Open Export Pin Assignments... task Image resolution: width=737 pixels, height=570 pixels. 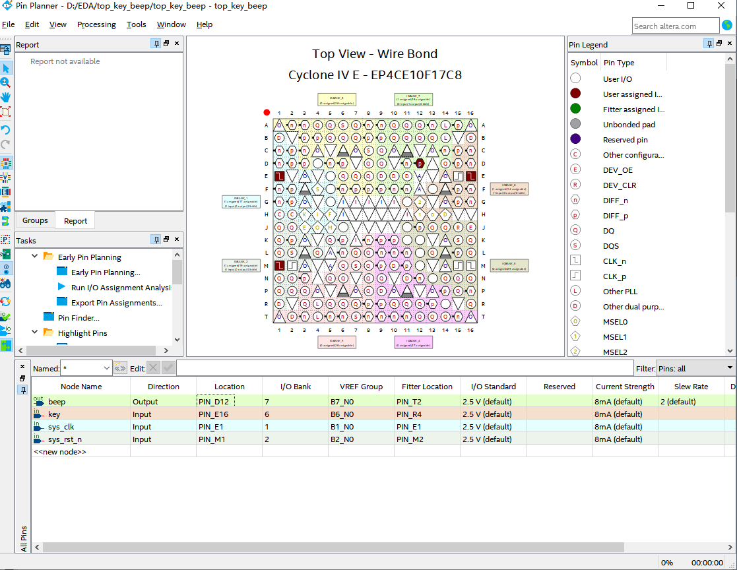117,303
